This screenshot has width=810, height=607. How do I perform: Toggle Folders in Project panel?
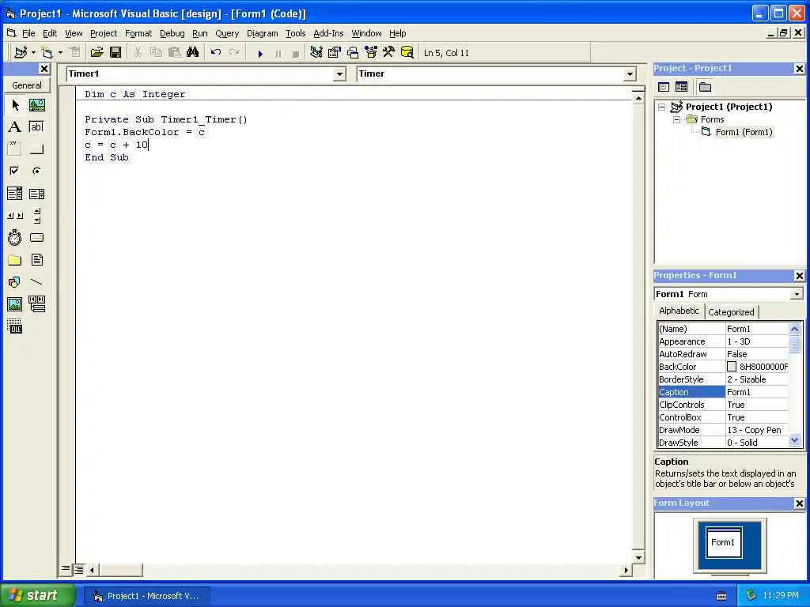(705, 87)
